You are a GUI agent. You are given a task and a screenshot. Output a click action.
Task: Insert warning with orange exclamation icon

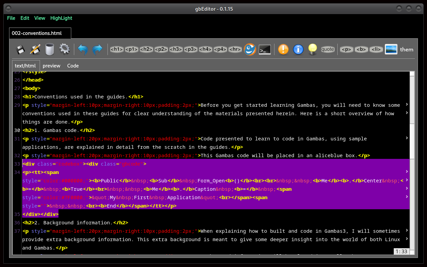pos(284,49)
